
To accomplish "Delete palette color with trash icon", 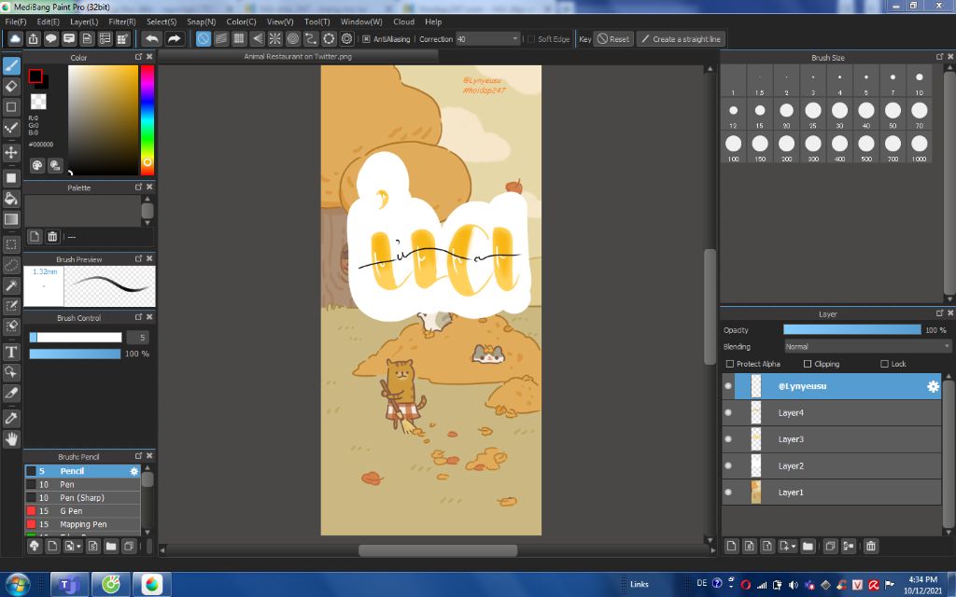I will tap(52, 236).
